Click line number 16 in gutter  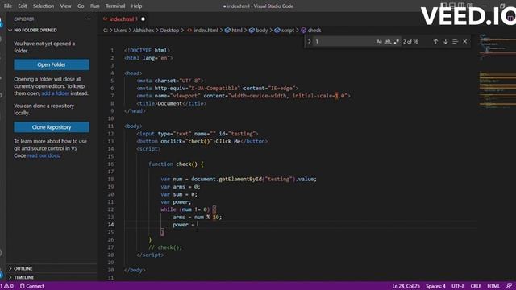click(111, 164)
